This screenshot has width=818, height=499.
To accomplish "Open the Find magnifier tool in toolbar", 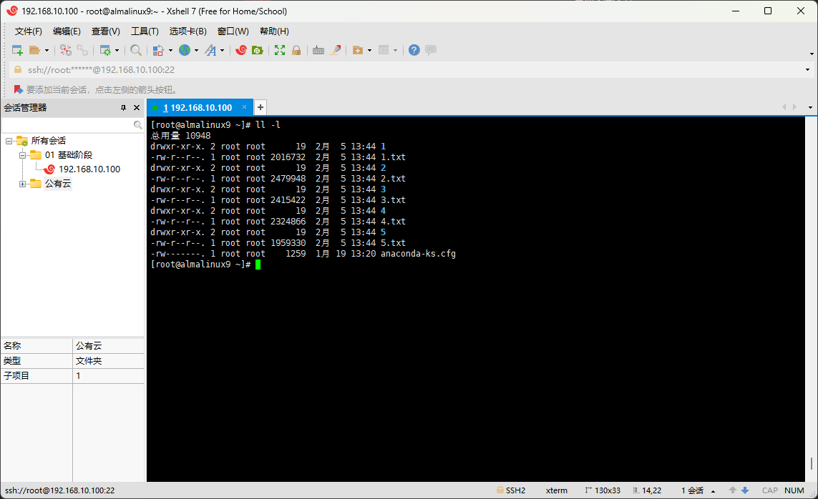I will click(x=135, y=50).
